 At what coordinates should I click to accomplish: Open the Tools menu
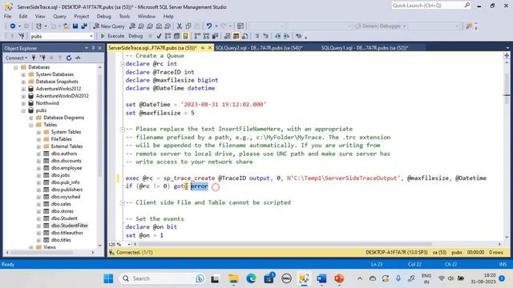pyautogui.click(x=124, y=16)
